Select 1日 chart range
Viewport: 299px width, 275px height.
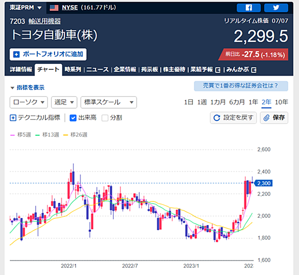click(x=189, y=102)
